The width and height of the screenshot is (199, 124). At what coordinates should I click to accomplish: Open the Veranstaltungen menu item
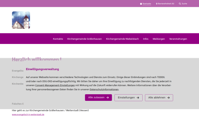178,39
